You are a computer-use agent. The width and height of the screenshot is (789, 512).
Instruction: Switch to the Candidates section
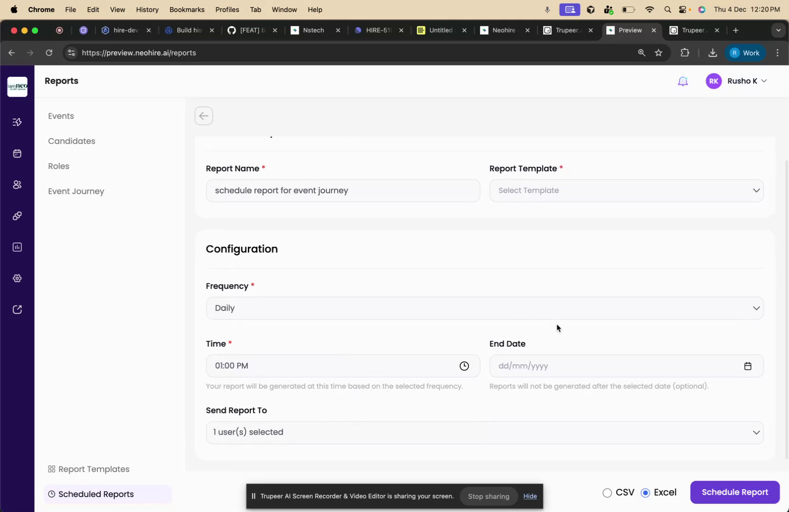(72, 141)
